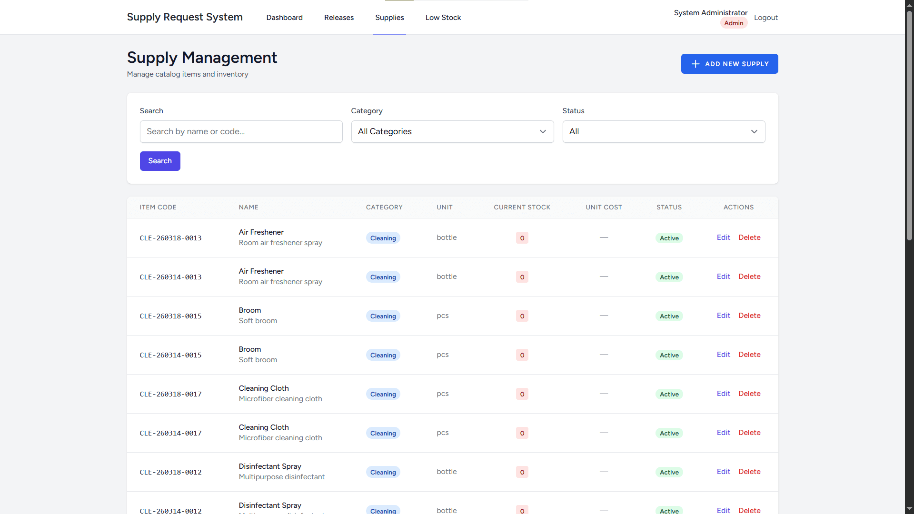The image size is (914, 514).
Task: Click item code CLE-260314-0015
Action: 170,355
